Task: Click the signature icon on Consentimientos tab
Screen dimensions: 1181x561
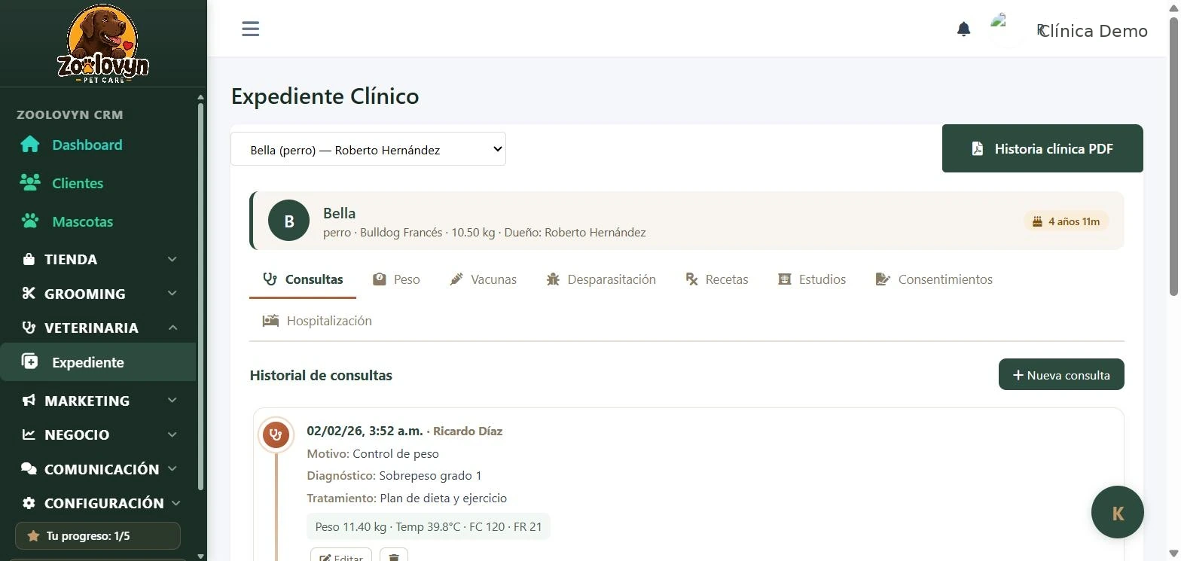Action: pos(883,279)
